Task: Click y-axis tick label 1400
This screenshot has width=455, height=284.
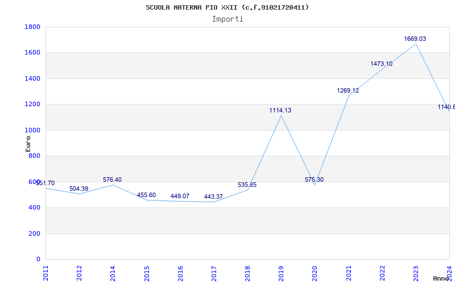Action: (32, 78)
